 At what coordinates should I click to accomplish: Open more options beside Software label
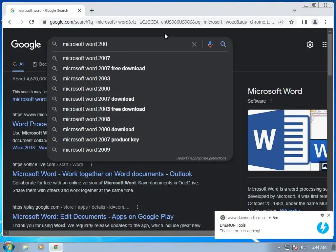click(x=271, y=101)
